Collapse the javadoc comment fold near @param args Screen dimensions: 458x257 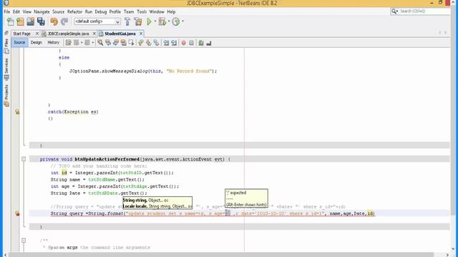point(24,241)
